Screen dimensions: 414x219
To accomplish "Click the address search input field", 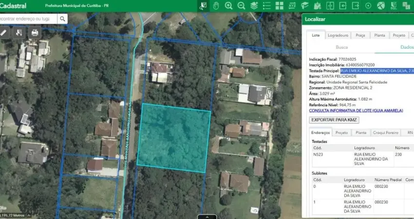I will click(x=28, y=18).
